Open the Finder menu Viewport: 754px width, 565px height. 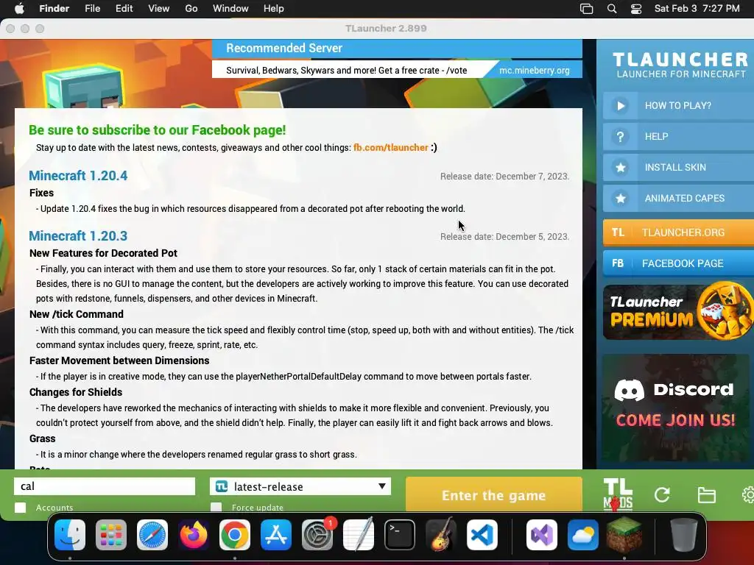[54, 9]
